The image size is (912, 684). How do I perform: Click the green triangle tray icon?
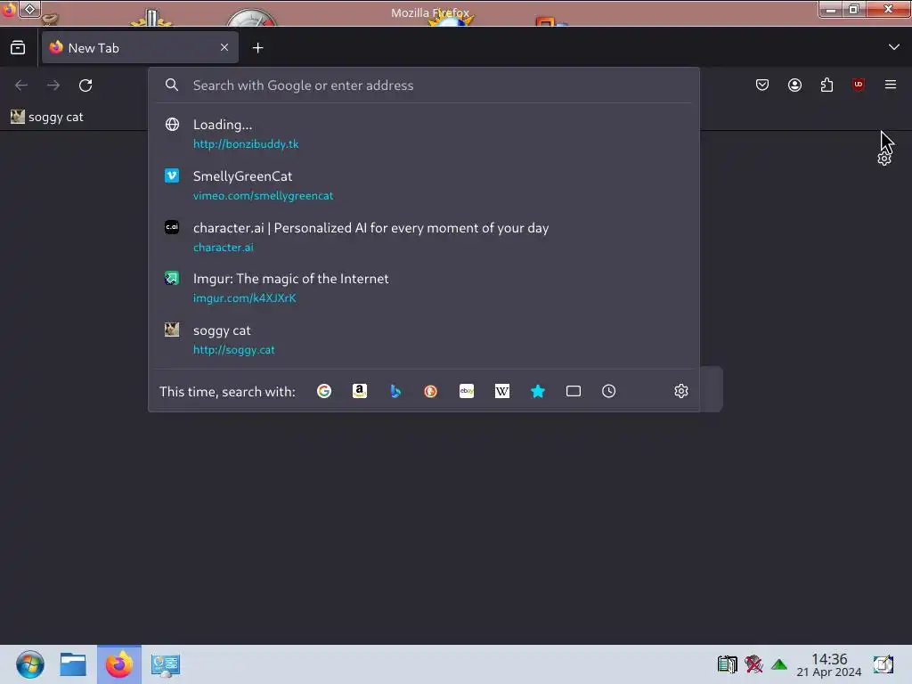[779, 664]
